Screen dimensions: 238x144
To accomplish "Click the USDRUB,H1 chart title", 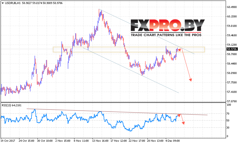I will coord(13,3).
